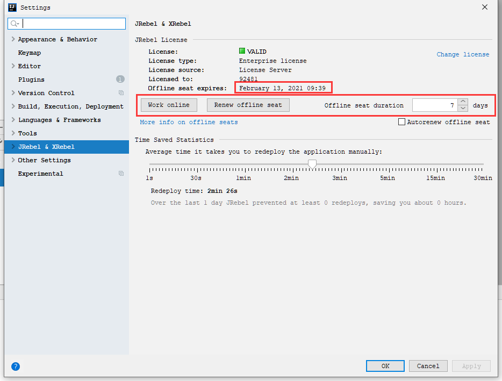Click the Enterprise license type value
This screenshot has height=381, width=502.
(273, 61)
